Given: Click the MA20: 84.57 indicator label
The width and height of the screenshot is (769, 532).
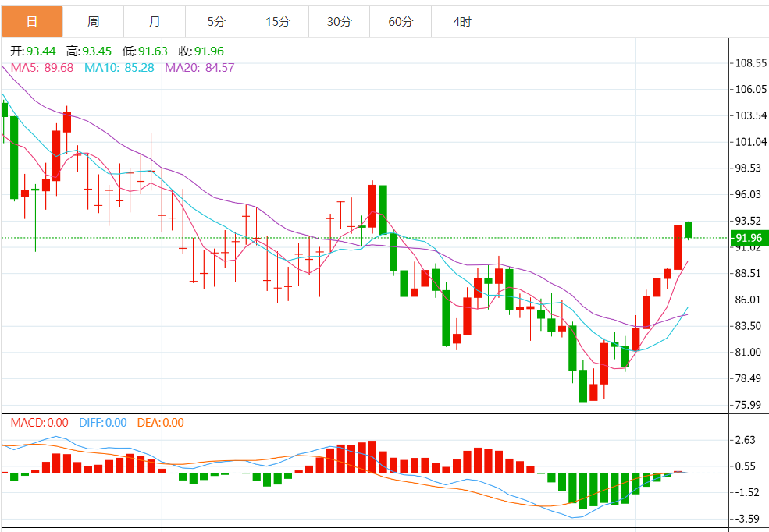Looking at the screenshot, I should coord(200,68).
